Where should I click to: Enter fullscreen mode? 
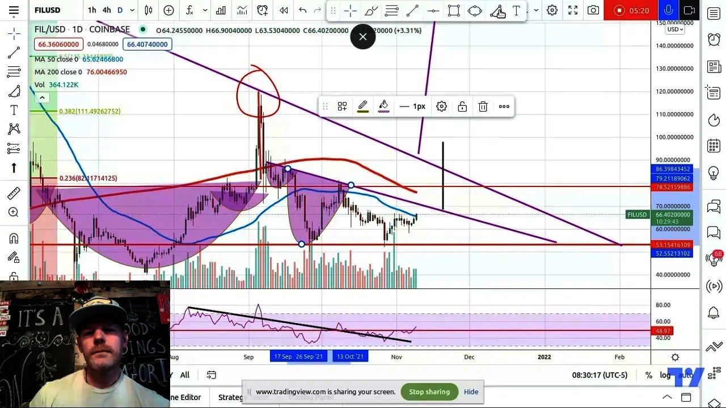click(x=573, y=10)
